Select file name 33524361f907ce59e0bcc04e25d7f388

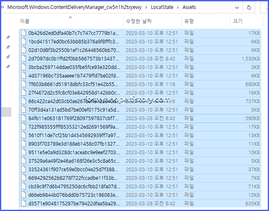coord(73,170)
